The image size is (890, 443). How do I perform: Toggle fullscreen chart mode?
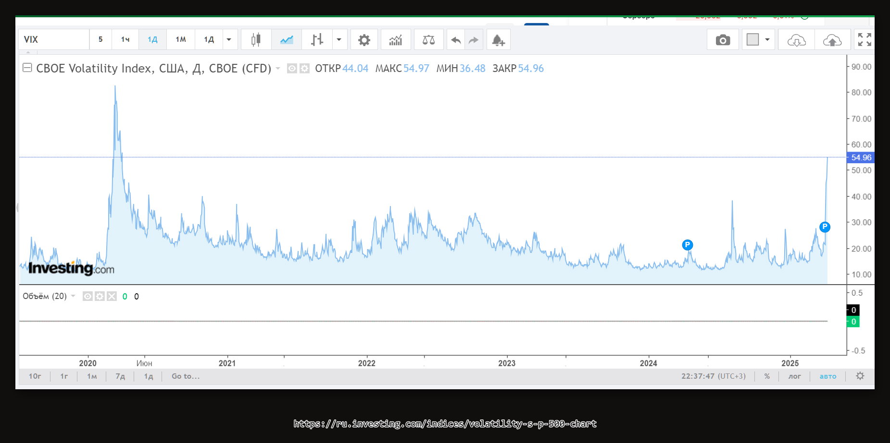pos(865,40)
